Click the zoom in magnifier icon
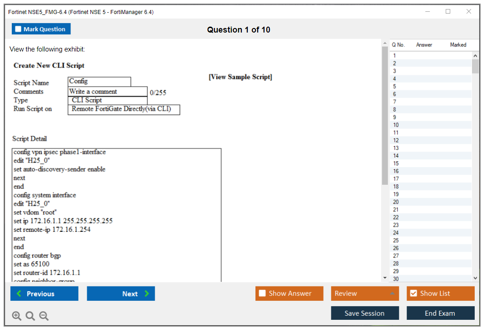 point(17,316)
